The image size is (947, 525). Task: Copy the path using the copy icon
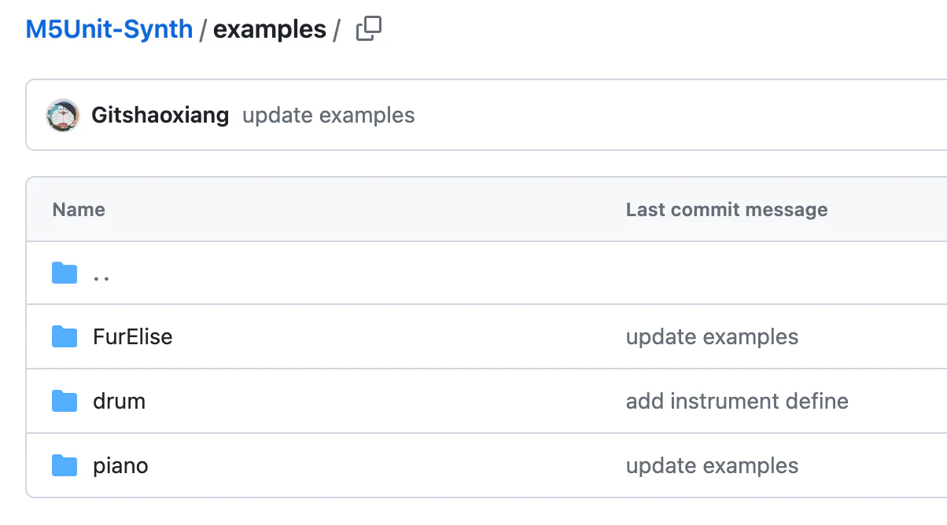(369, 29)
